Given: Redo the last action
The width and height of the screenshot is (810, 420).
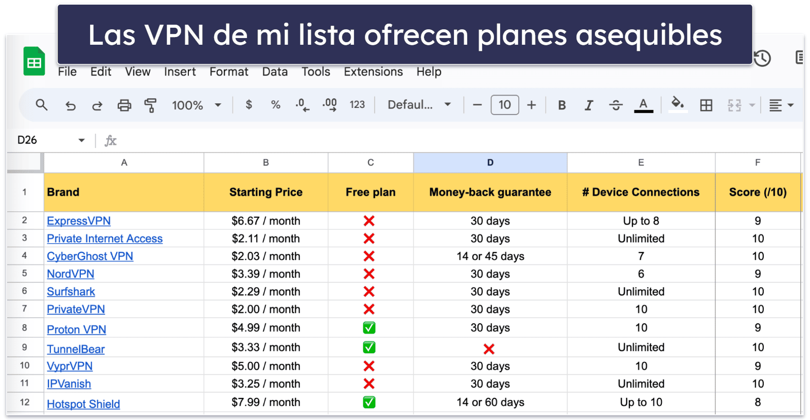Looking at the screenshot, I should click(x=97, y=106).
